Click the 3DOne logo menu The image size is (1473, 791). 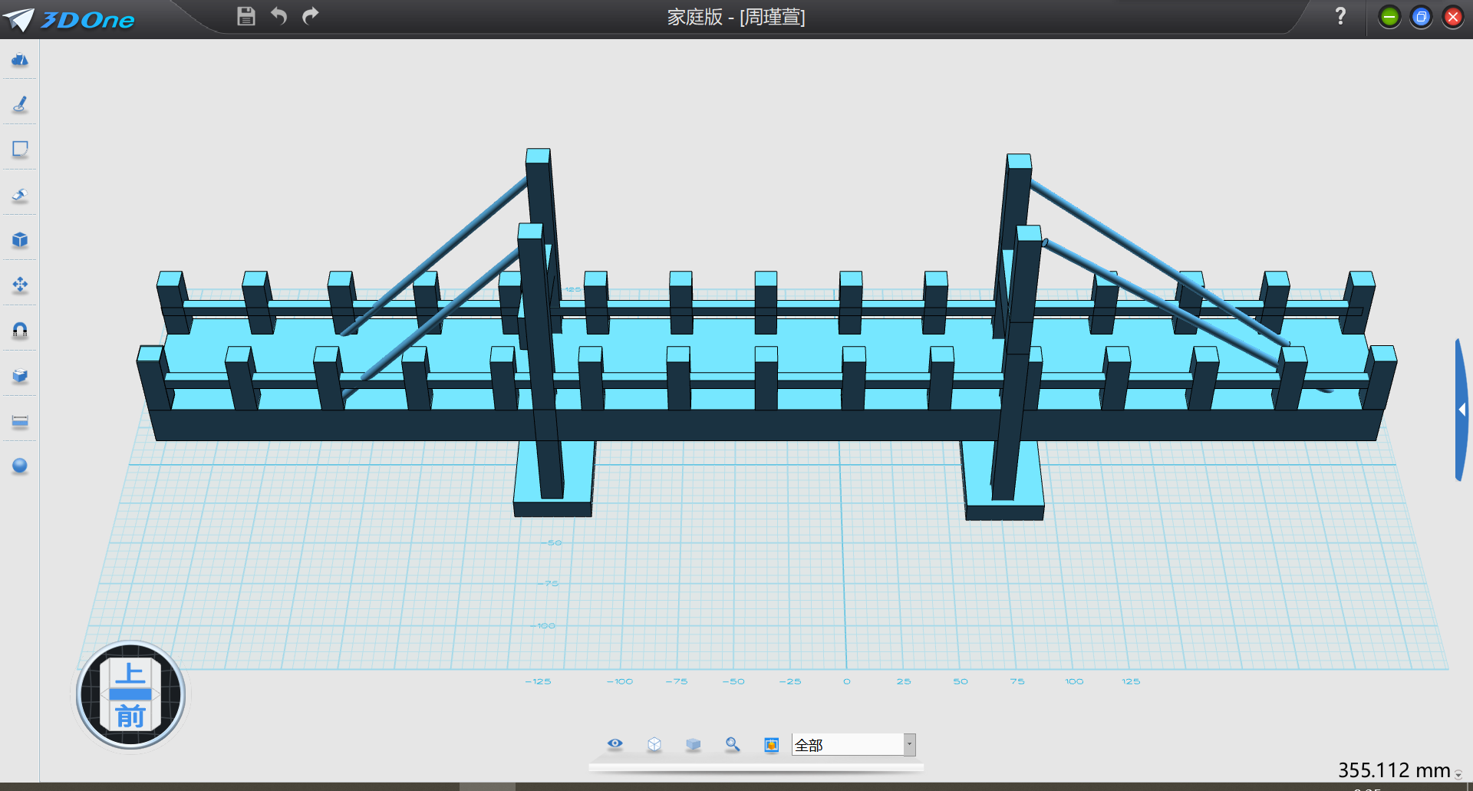pos(69,19)
